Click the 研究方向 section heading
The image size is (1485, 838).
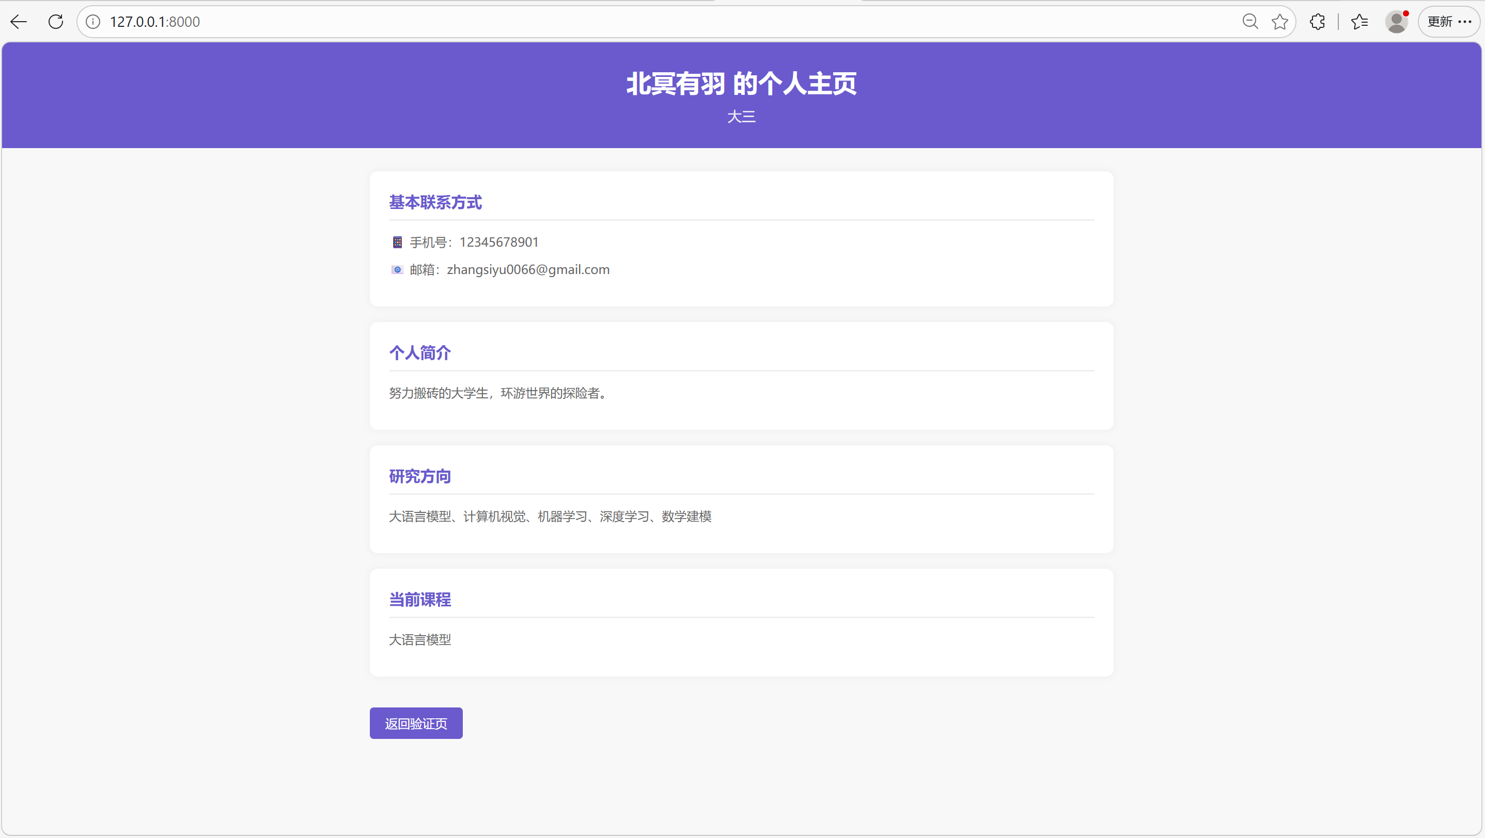(x=419, y=476)
